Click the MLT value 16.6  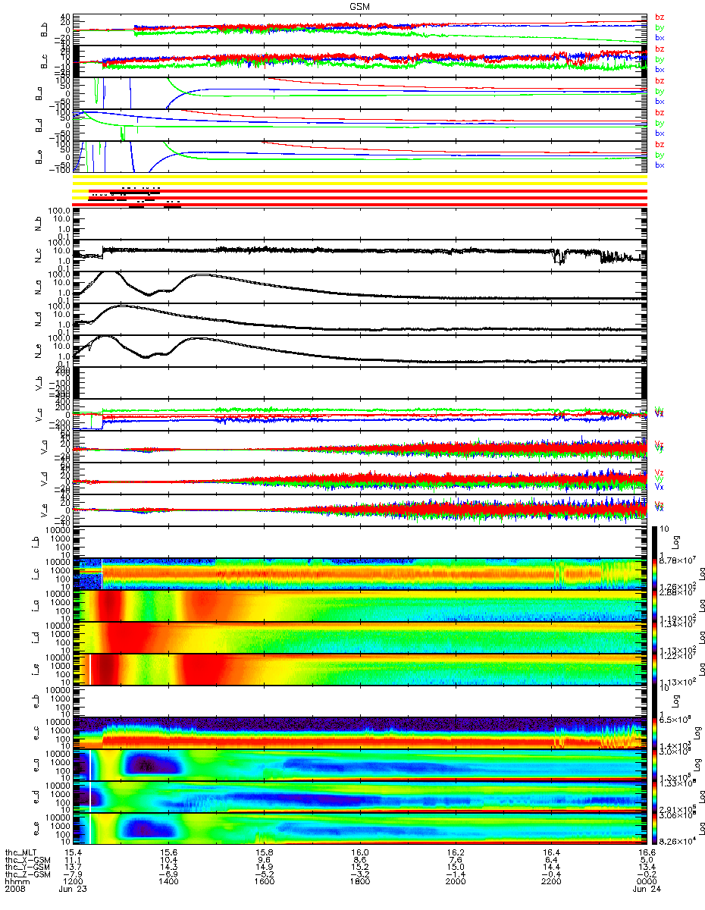click(x=646, y=852)
